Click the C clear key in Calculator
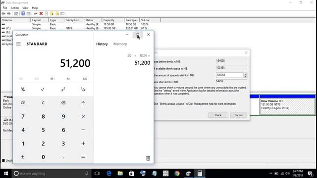Image resolution: width=317 pixels, height=178 pixels. 43,103
